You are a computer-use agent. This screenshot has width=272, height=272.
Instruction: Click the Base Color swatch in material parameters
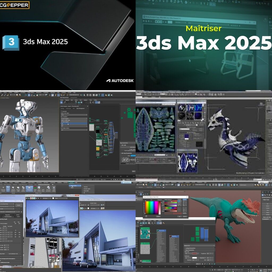(194, 253)
